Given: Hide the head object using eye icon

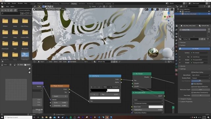Looking at the screenshot, I should [x=209, y=14].
